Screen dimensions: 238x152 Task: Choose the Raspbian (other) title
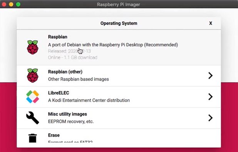coord(65,72)
